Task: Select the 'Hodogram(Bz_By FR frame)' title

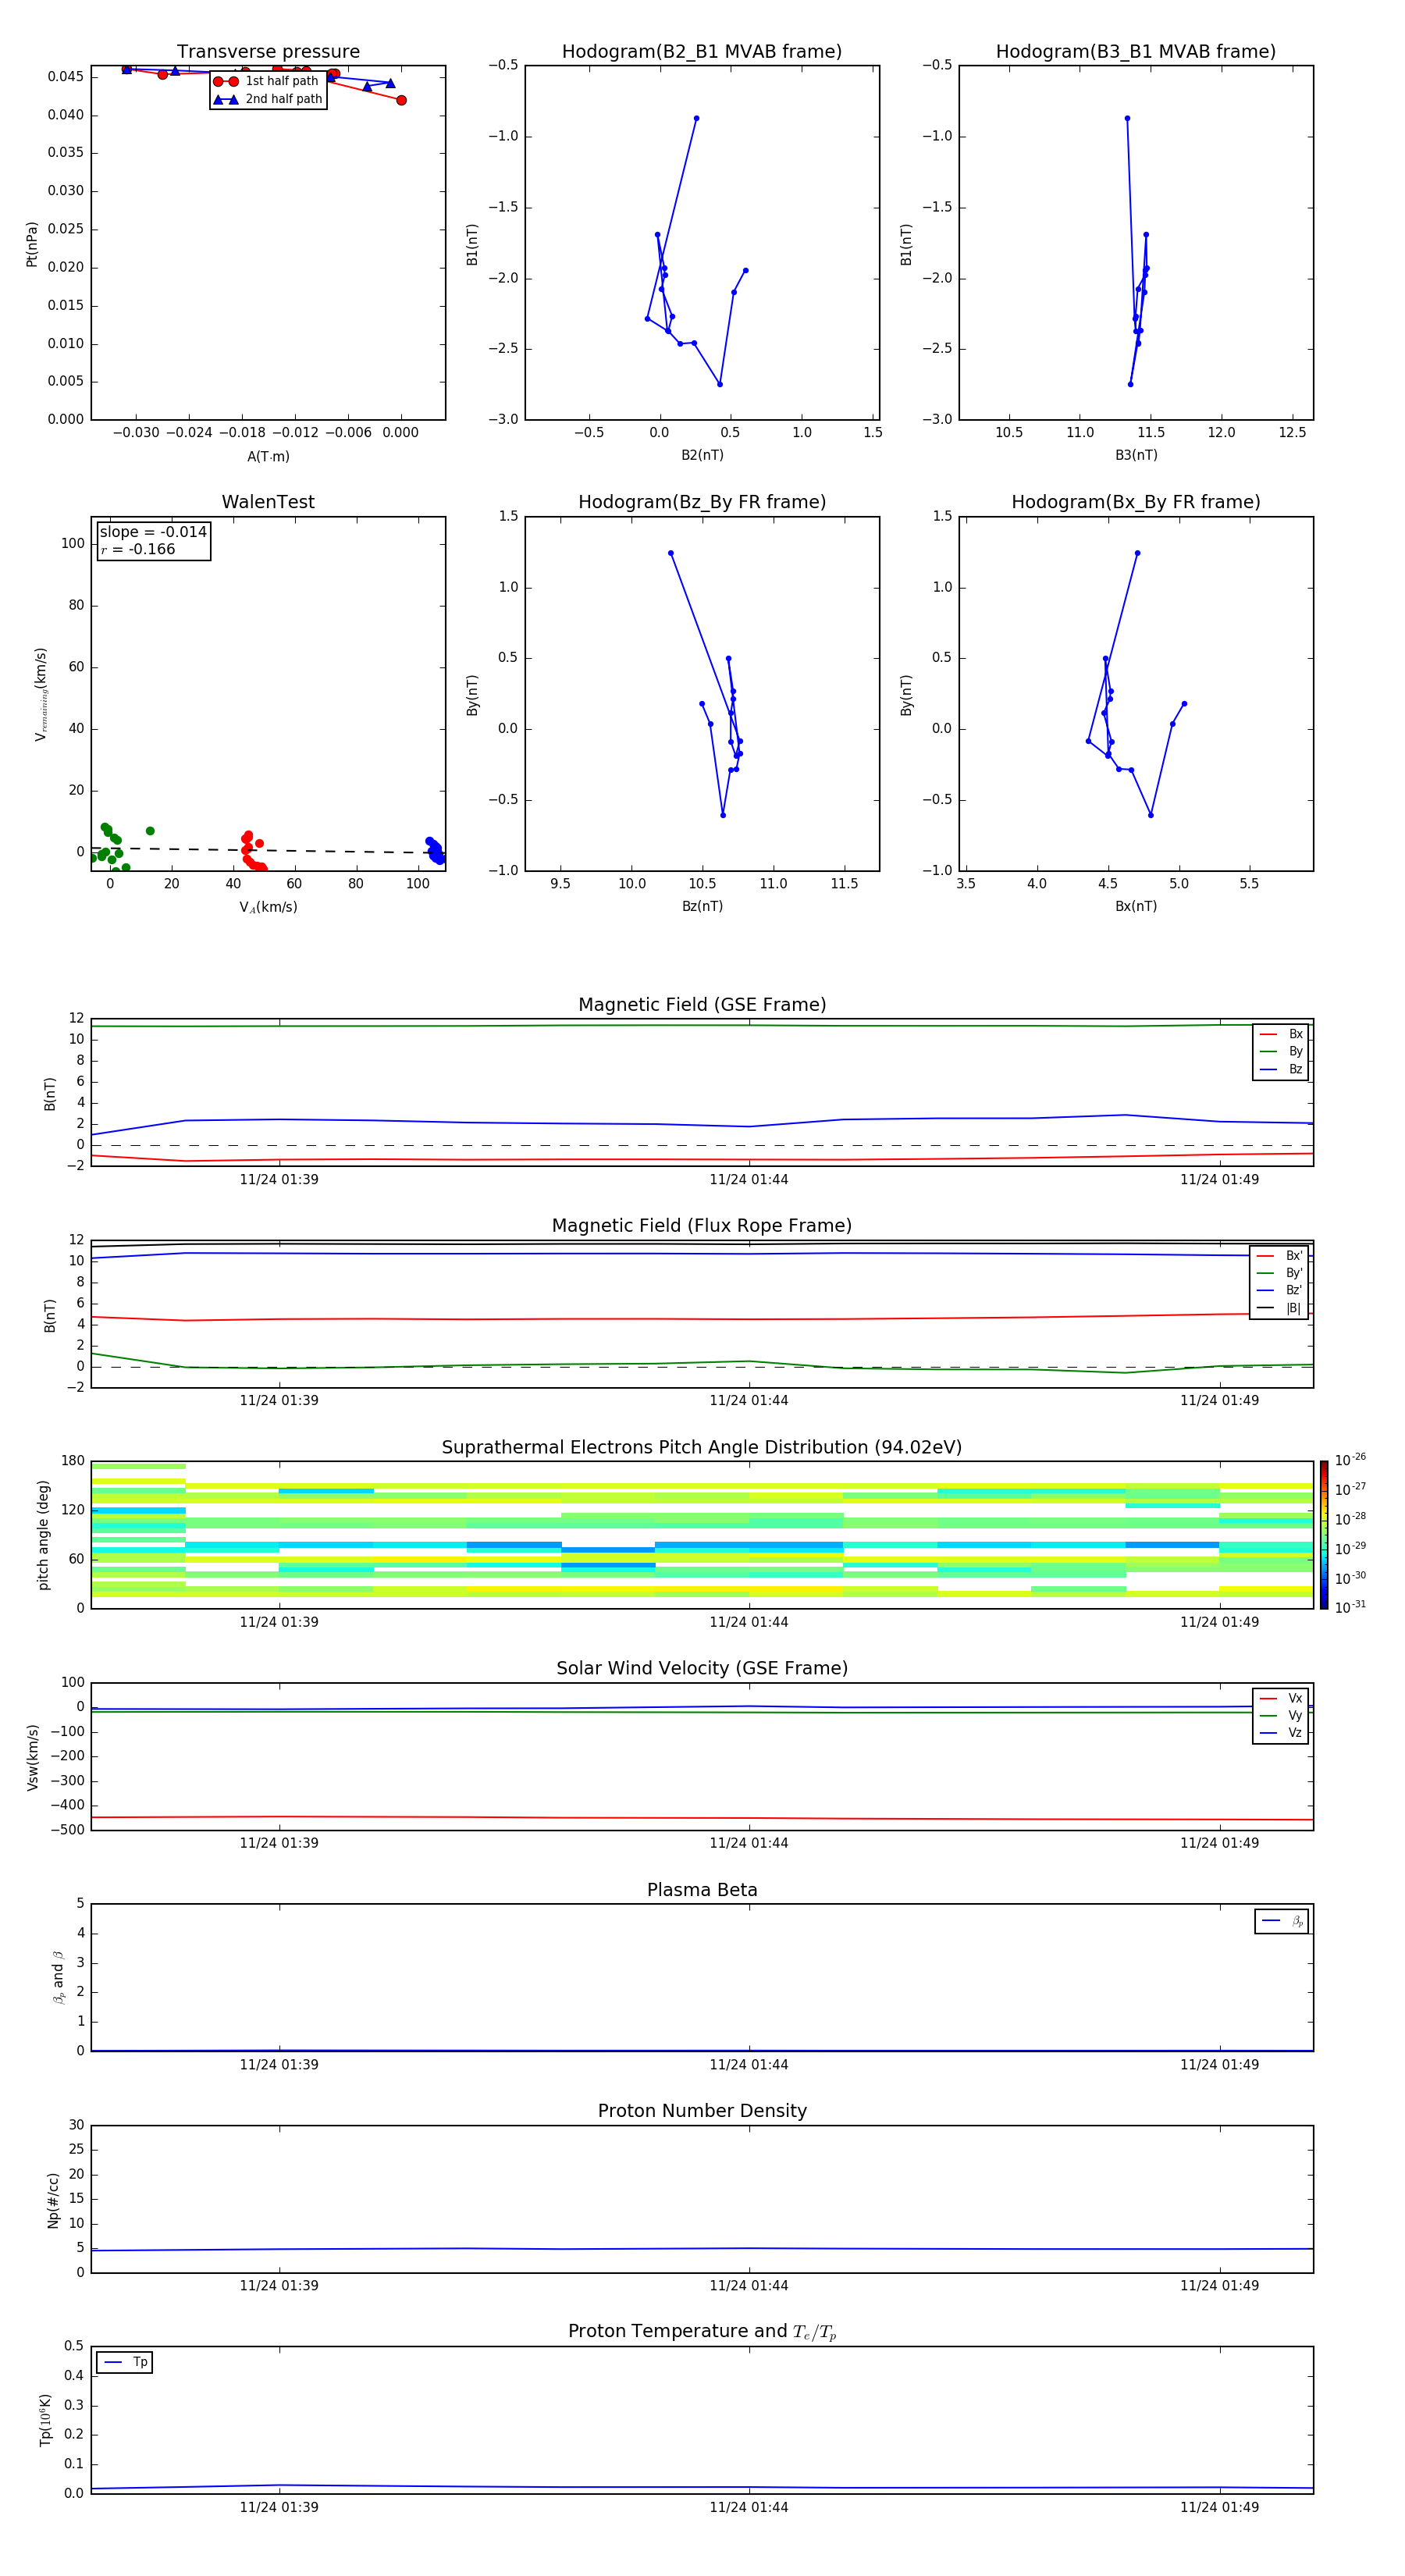Action: (x=702, y=502)
